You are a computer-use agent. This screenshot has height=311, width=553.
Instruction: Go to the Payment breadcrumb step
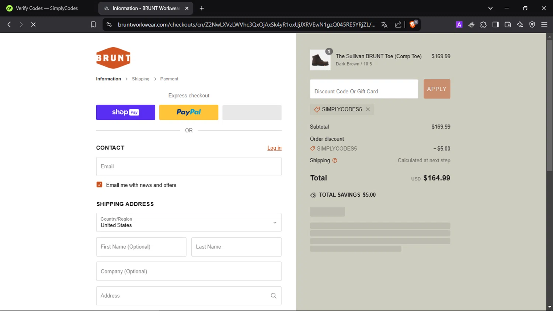(169, 79)
